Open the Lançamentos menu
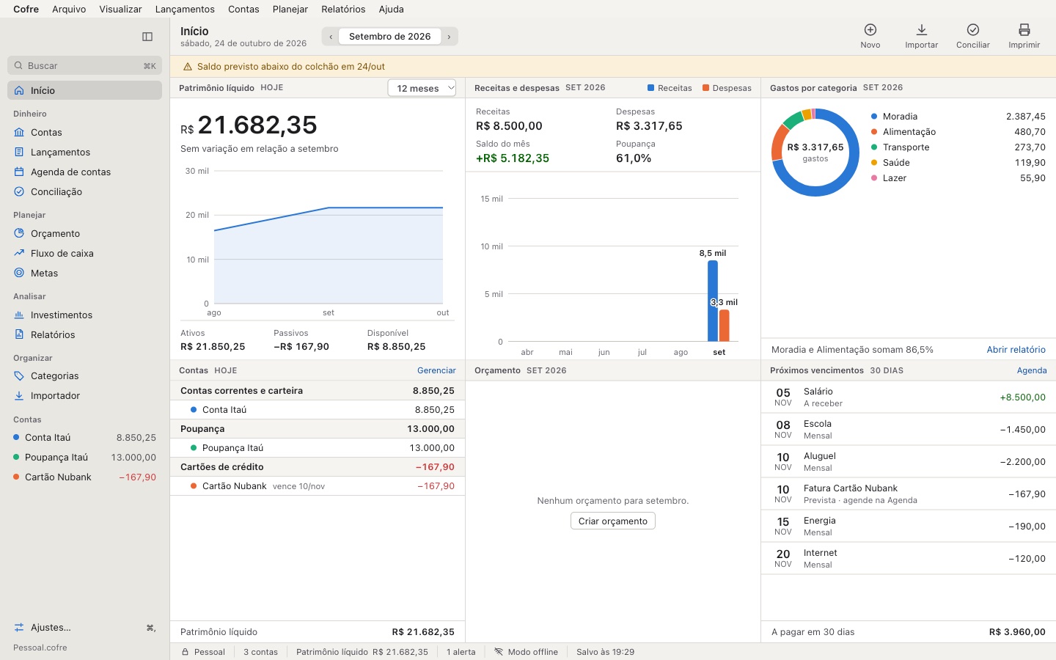The width and height of the screenshot is (1056, 660). (185, 9)
